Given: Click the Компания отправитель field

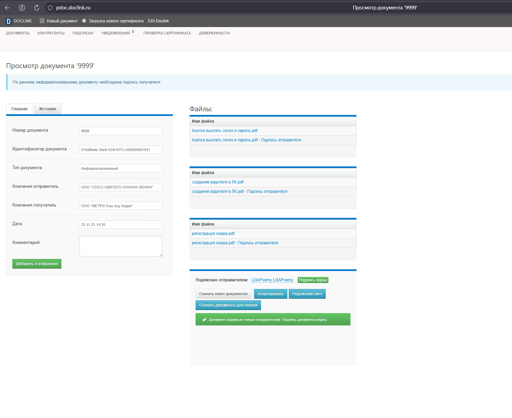Looking at the screenshot, I should click(121, 187).
